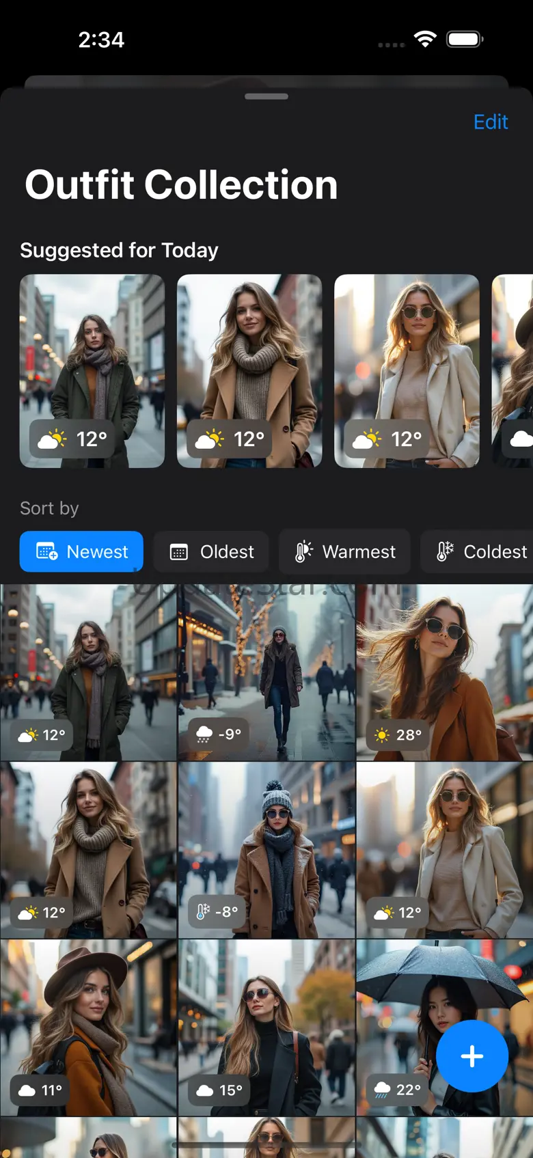Open the black turtleneck outfit at 15°

266,1028
